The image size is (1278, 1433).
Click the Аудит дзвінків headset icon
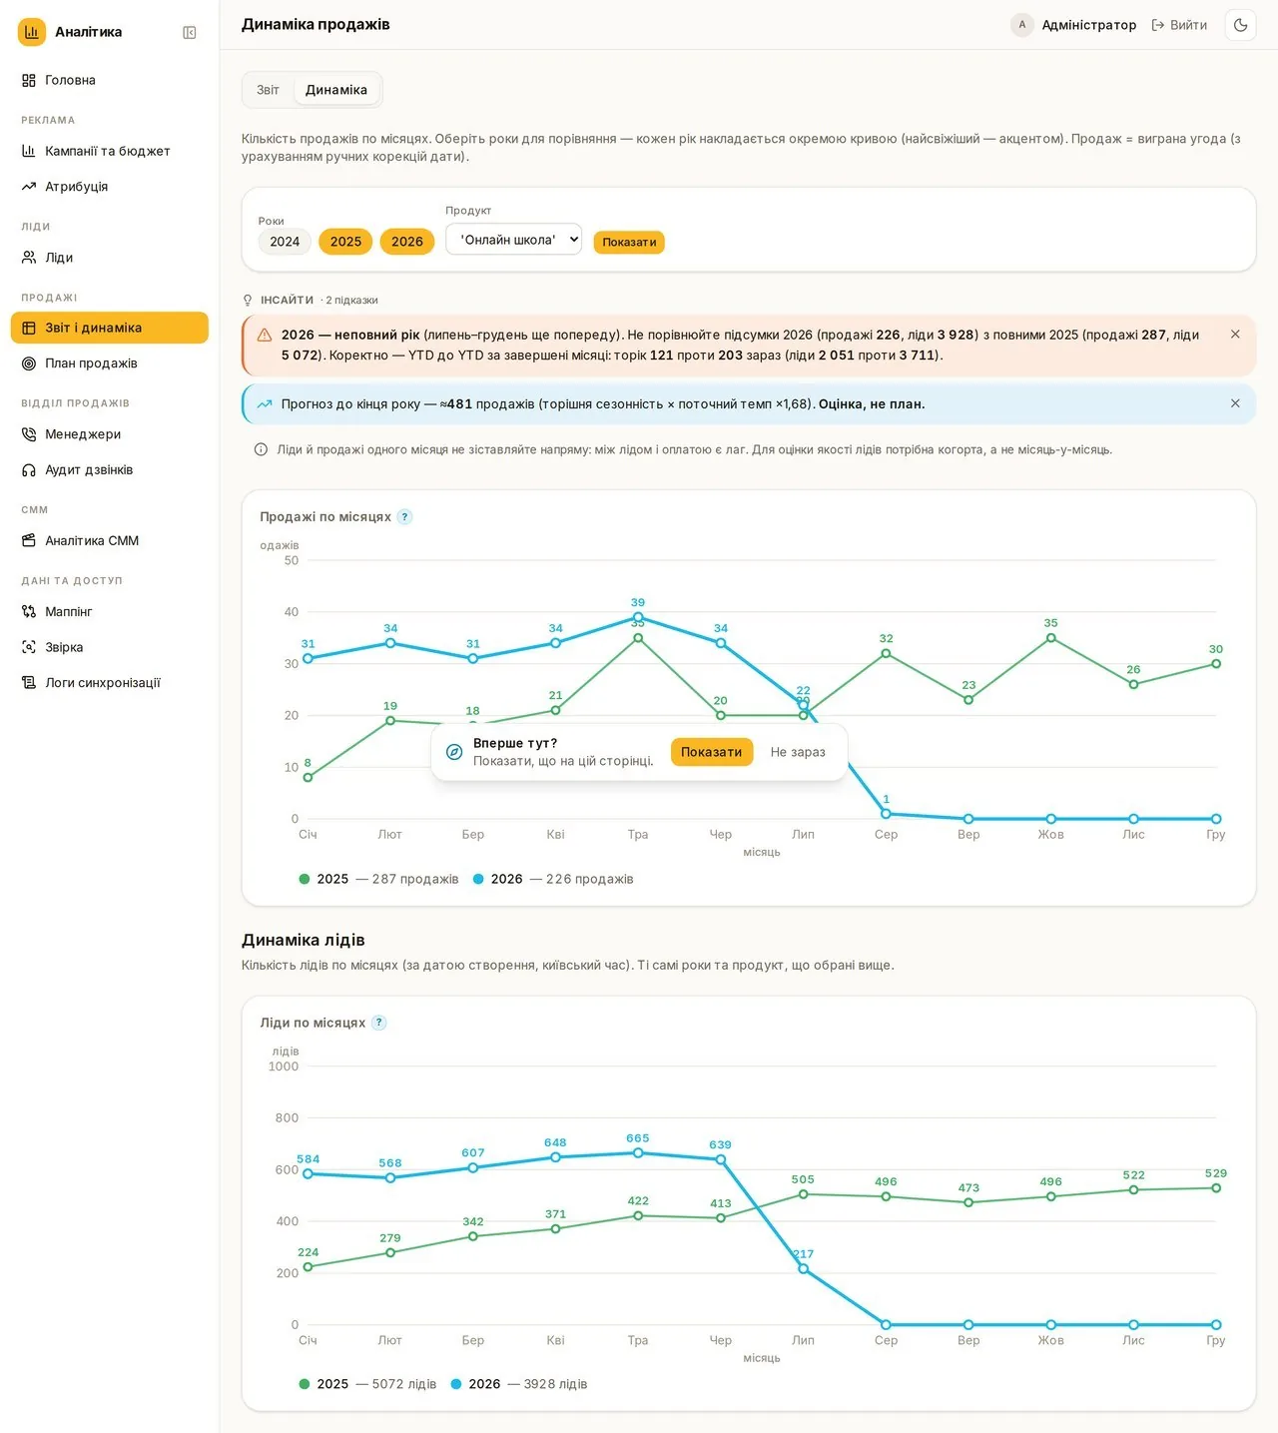pos(29,470)
